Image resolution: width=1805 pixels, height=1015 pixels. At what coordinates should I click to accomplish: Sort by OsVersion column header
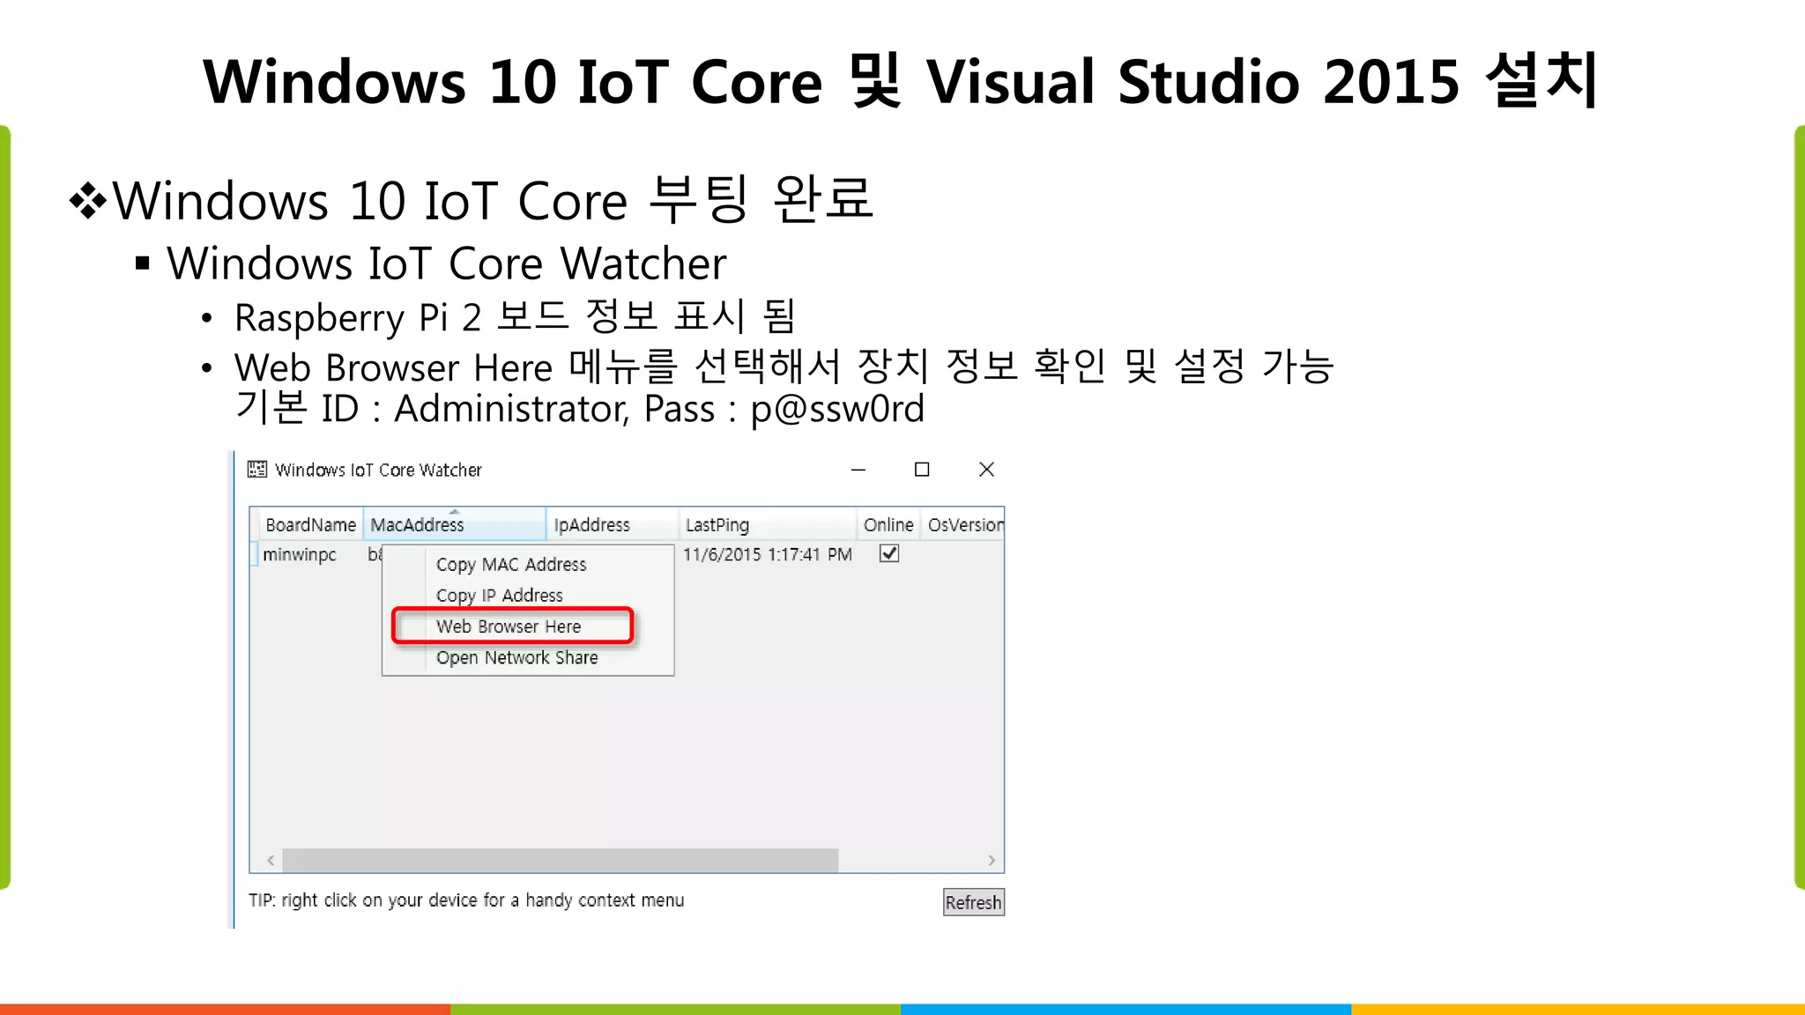point(962,525)
